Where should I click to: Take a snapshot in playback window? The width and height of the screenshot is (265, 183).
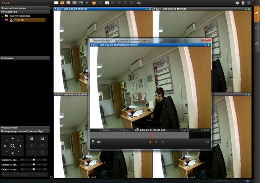point(99,142)
